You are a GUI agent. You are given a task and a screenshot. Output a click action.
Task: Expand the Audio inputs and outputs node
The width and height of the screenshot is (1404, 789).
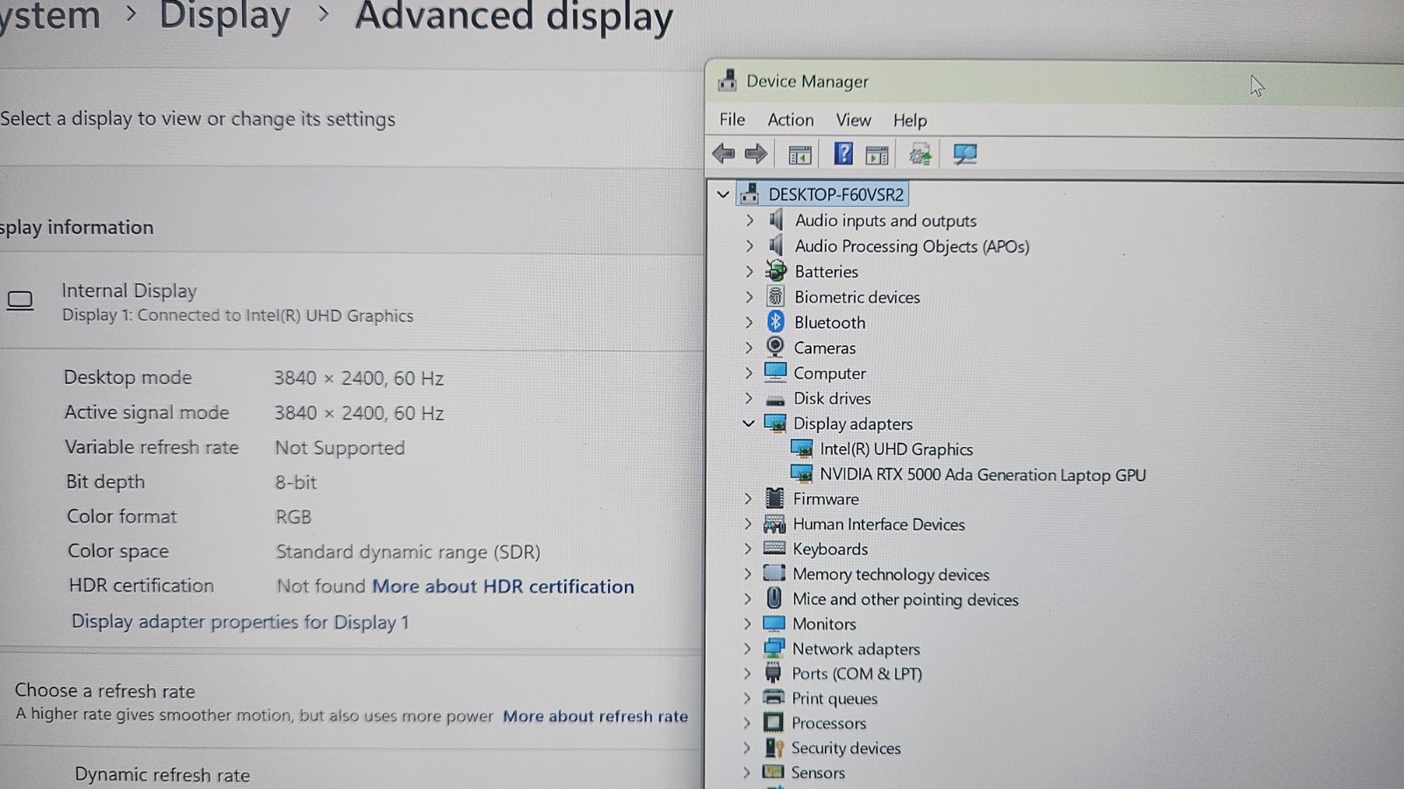(749, 220)
